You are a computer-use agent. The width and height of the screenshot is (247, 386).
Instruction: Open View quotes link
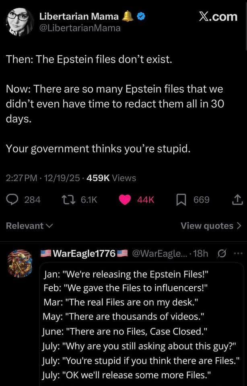pyautogui.click(x=211, y=226)
